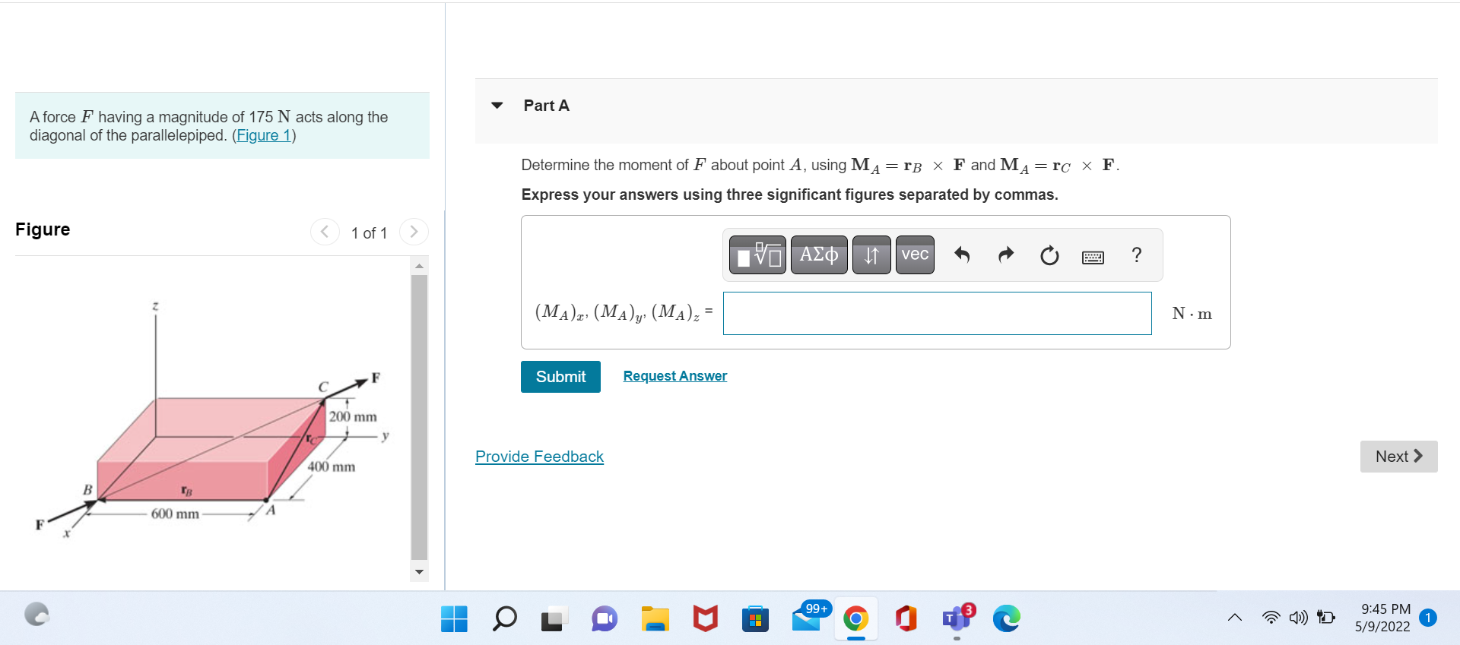Click the parallelepiped figure image

click(x=213, y=422)
